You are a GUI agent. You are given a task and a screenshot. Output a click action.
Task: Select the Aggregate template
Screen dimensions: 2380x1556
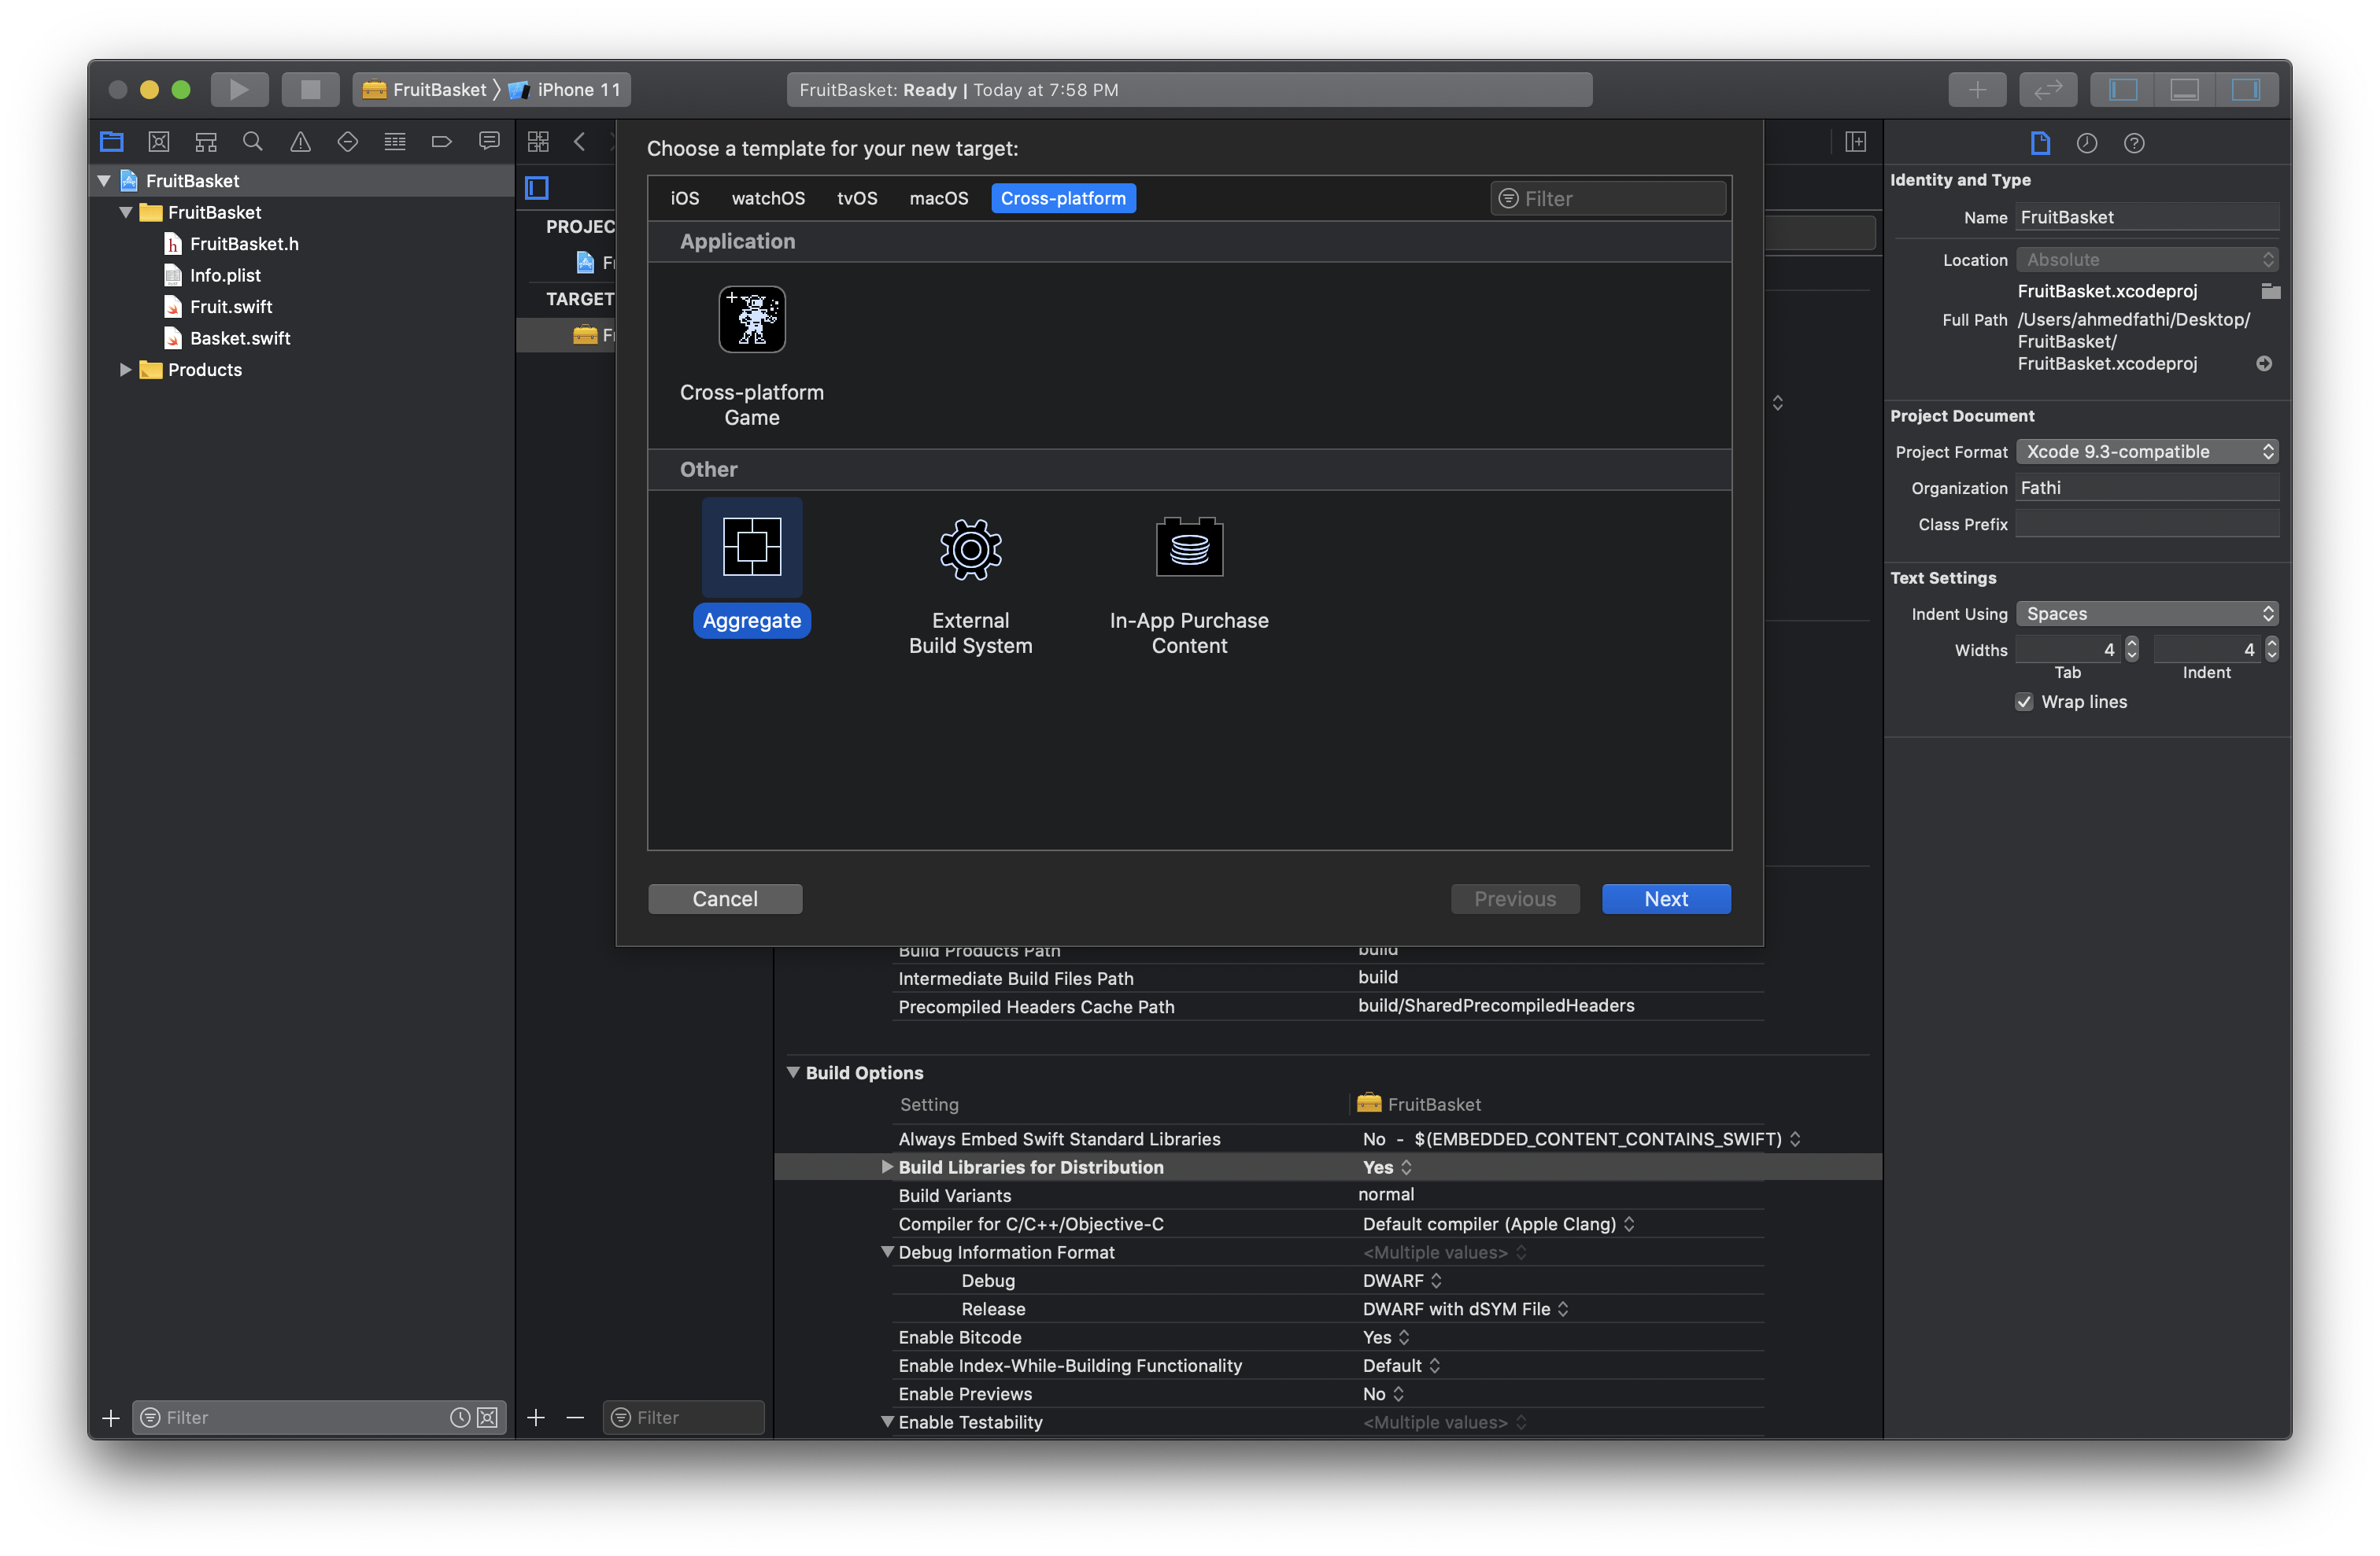(752, 568)
